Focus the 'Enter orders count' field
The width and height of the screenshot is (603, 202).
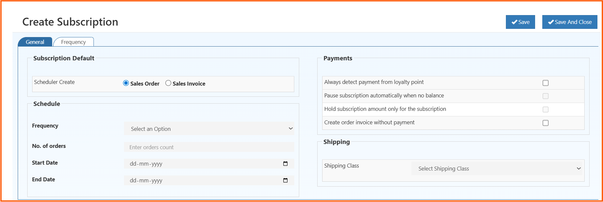209,147
